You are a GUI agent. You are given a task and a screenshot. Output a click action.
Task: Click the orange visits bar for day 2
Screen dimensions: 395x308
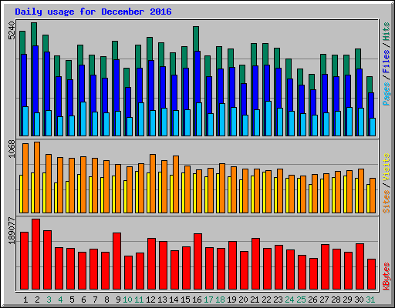(37, 177)
